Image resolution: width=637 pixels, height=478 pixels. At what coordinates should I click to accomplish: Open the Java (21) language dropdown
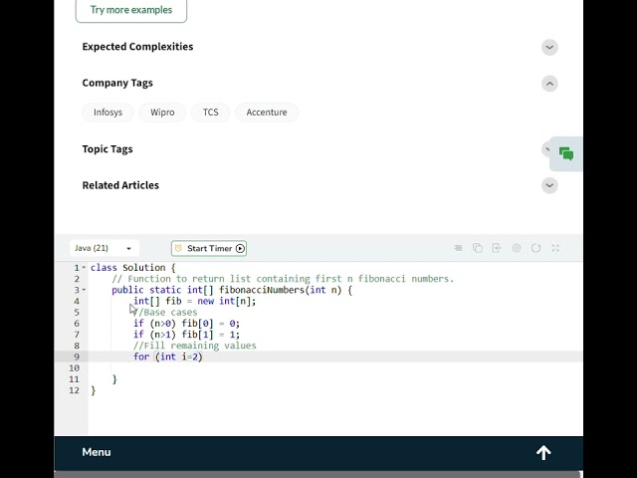(105, 248)
